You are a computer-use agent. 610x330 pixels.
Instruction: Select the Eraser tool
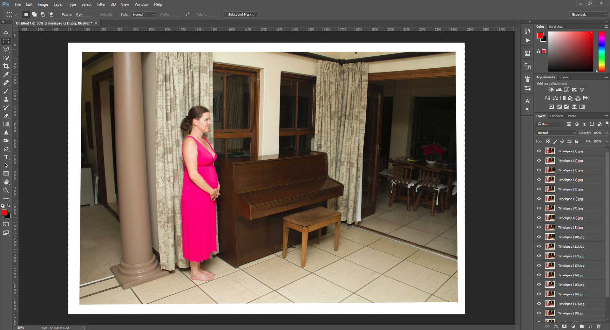point(6,116)
